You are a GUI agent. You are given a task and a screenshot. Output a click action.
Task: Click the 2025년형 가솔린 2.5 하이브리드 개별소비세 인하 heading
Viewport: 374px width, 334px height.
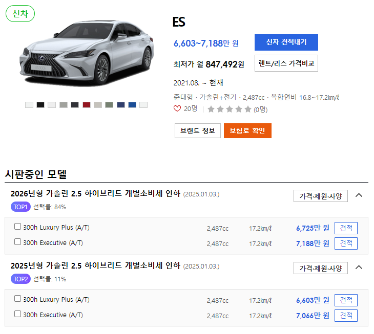pyautogui.click(x=95, y=265)
